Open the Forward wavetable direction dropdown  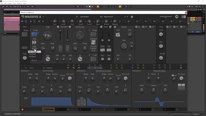coord(93,46)
